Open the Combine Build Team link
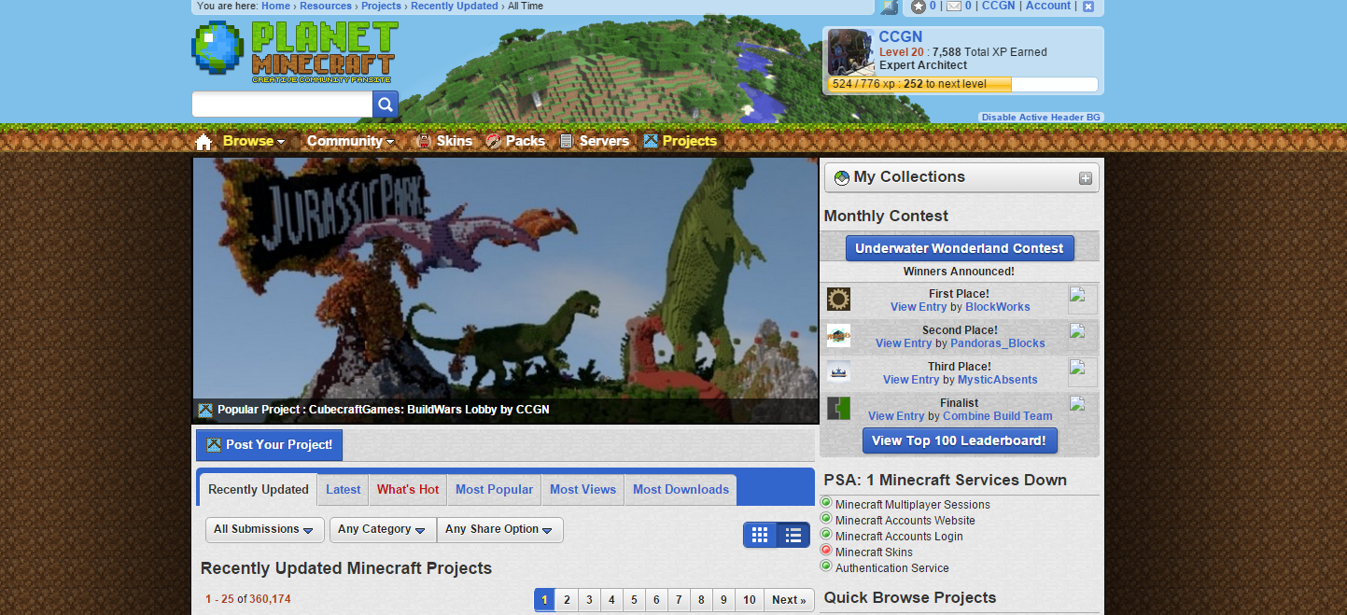This screenshot has width=1347, height=615. pos(998,416)
